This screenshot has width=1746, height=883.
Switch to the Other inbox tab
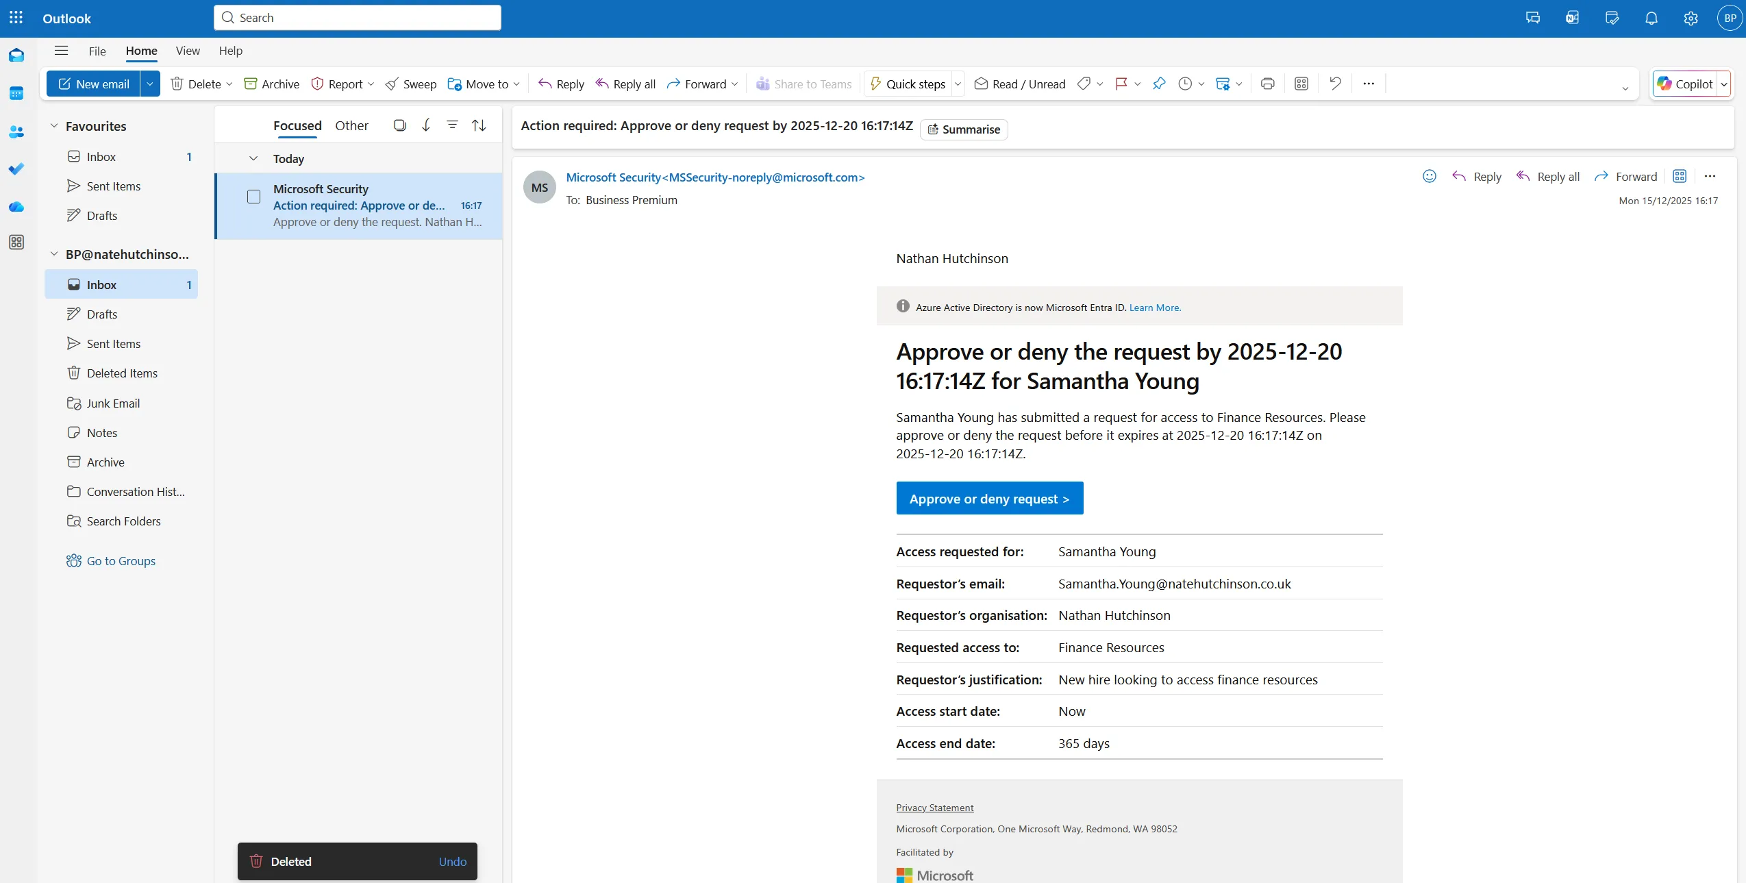[351, 125]
